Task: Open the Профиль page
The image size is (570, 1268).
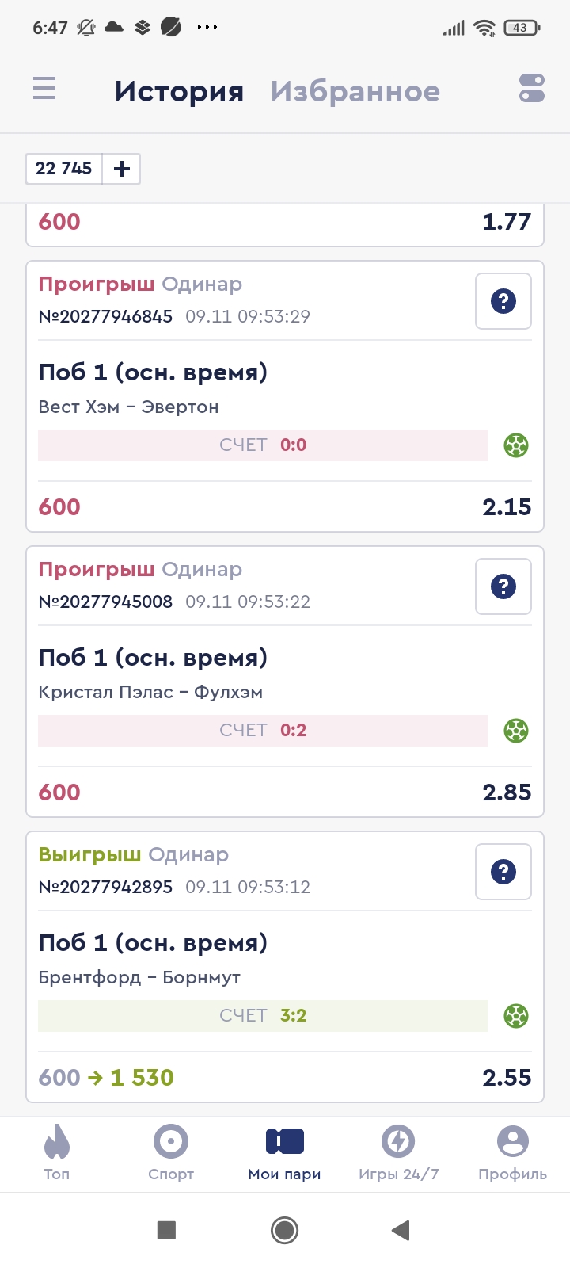Action: (x=512, y=1153)
